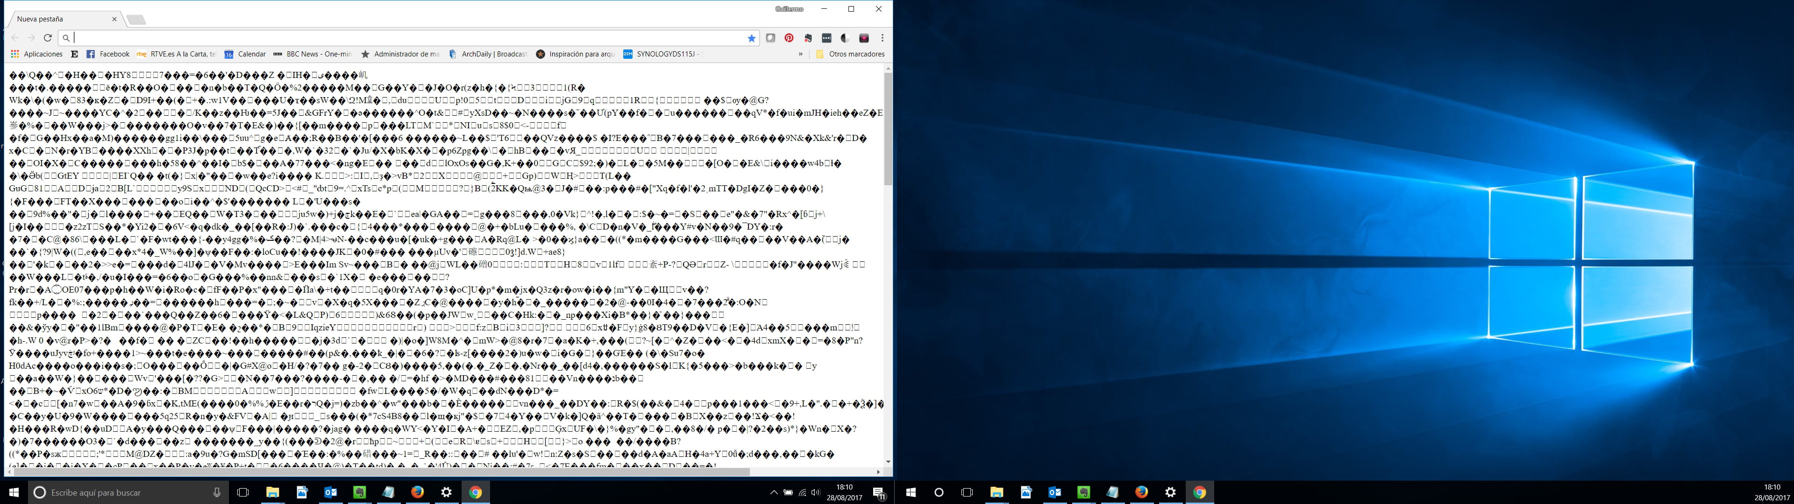Image resolution: width=1794 pixels, height=504 pixels.
Task: Click the half-moon extension icon
Action: 845,38
